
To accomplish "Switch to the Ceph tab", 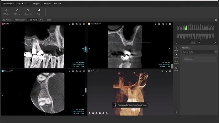I will [49, 20].
